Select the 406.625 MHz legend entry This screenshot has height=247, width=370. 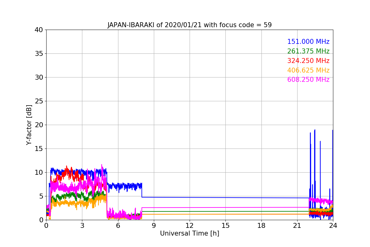[x=308, y=70]
